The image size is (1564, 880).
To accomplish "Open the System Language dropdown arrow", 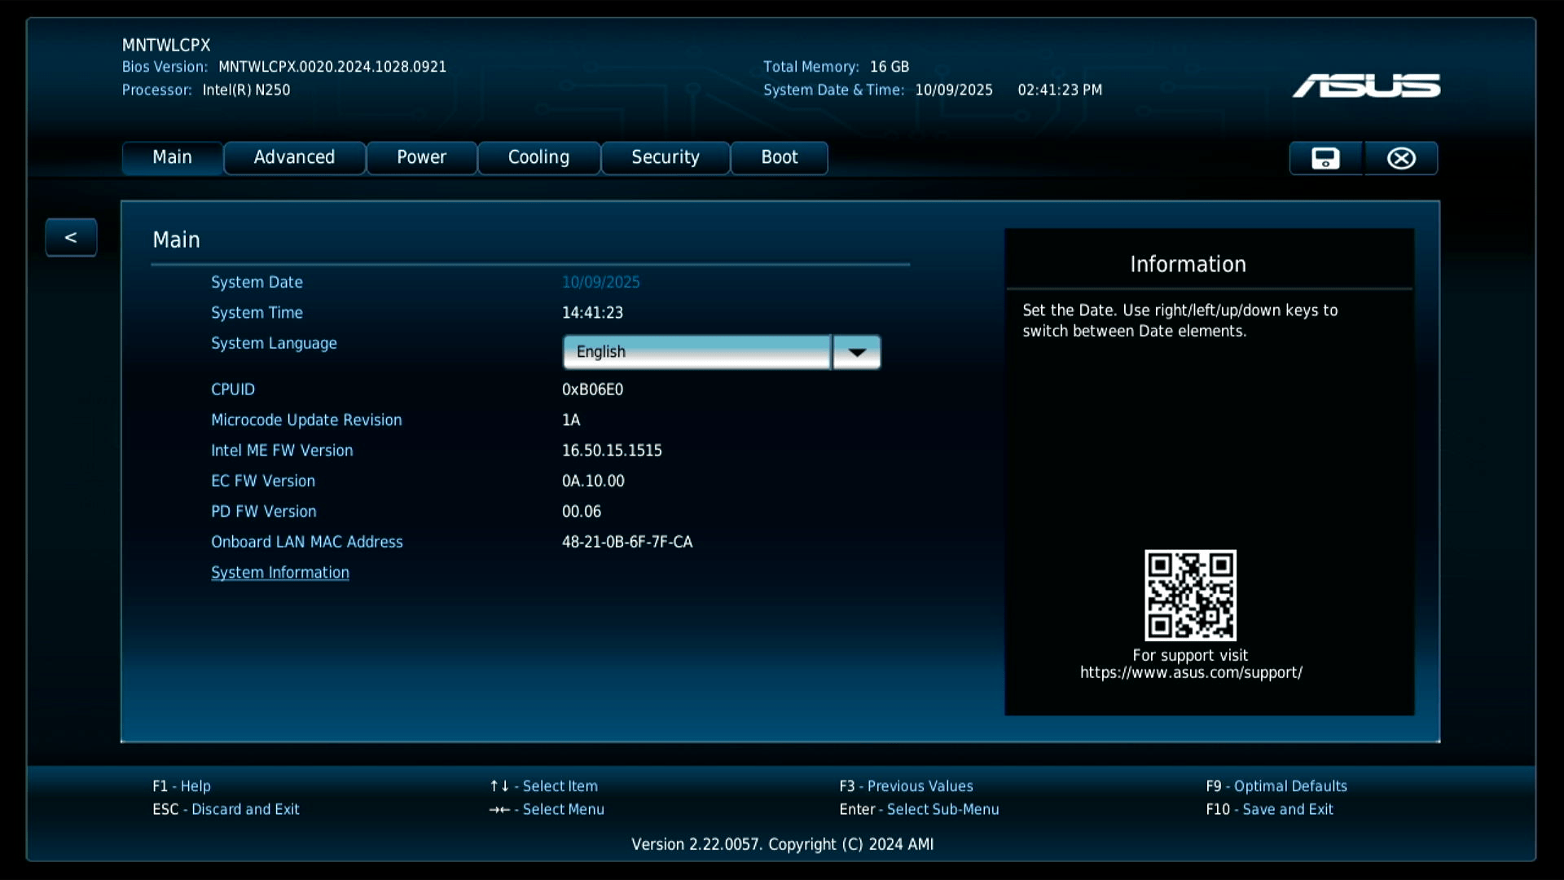I will pyautogui.click(x=856, y=352).
